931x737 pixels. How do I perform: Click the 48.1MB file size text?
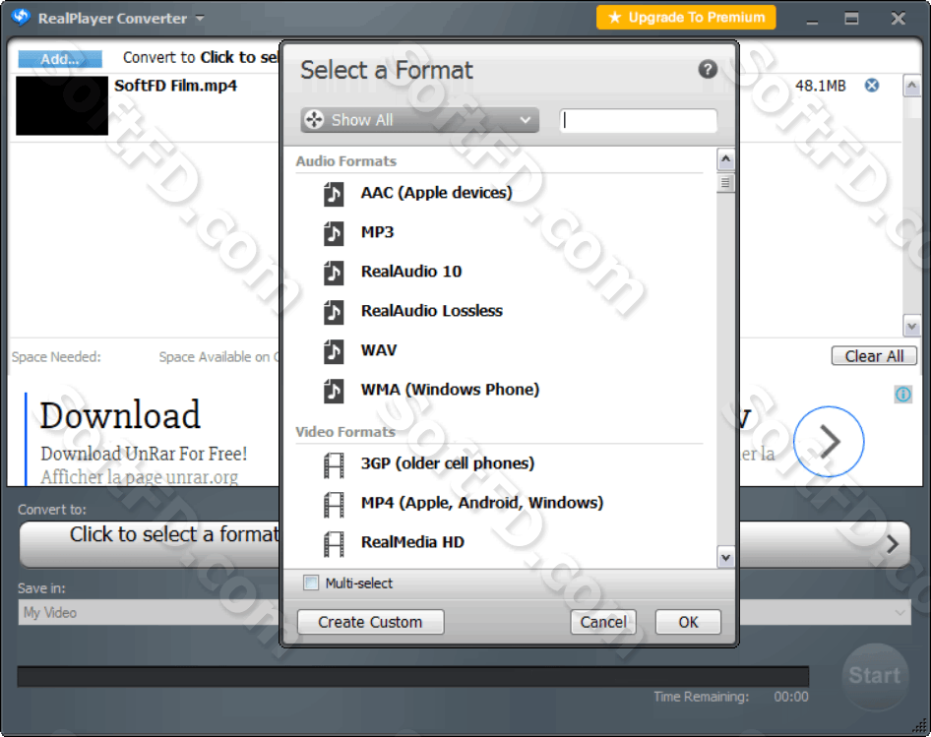click(820, 86)
